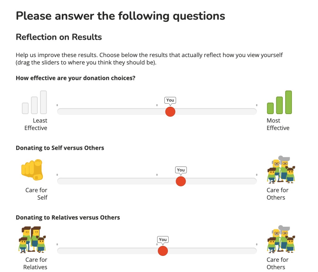
Task: Click You bubble above Self versus Others slider
Action: (x=181, y=170)
